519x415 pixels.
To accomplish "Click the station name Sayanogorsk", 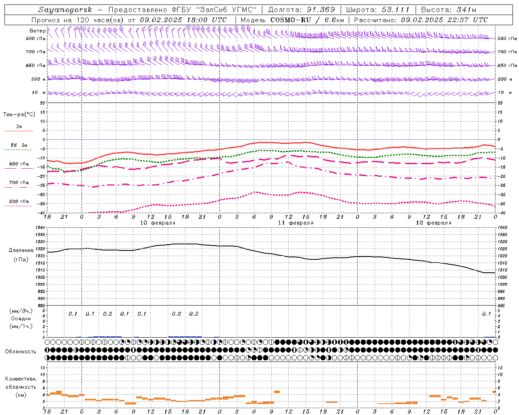I will pyautogui.click(x=65, y=10).
